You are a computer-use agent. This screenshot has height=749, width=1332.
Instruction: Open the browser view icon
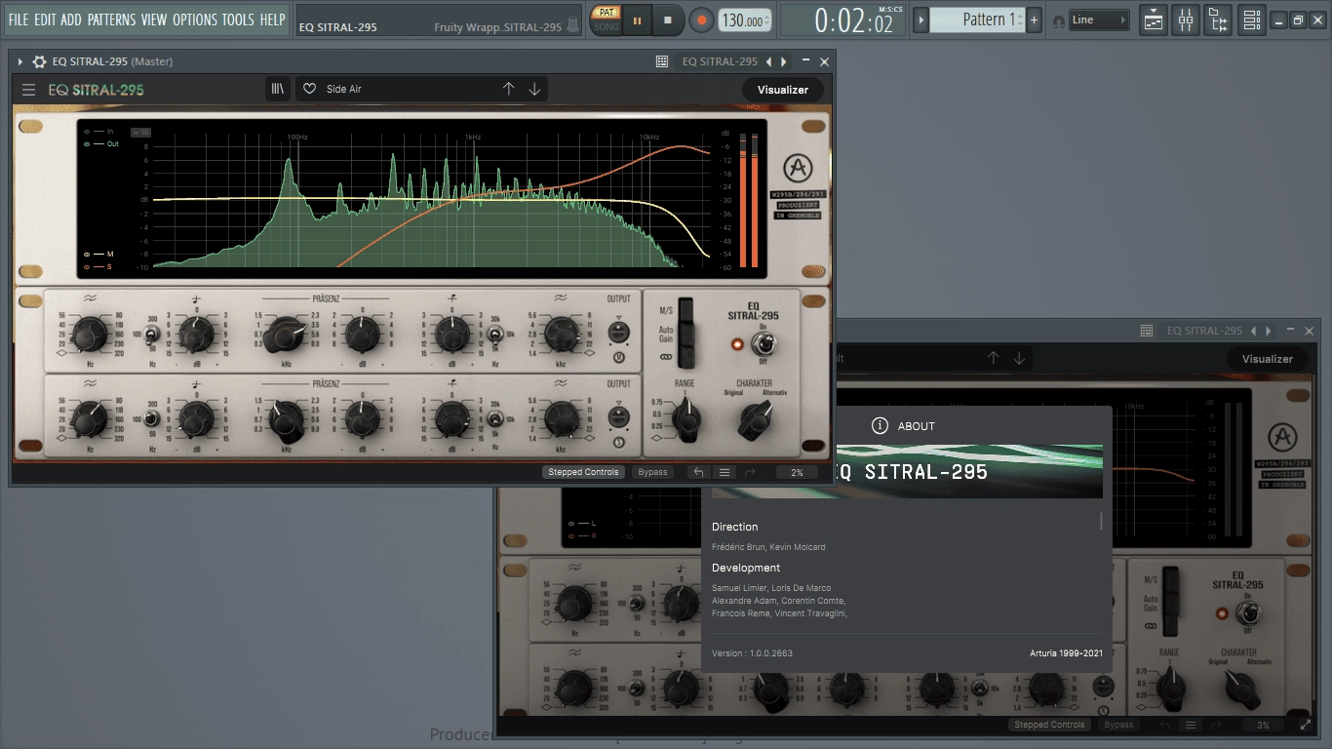[1218, 20]
